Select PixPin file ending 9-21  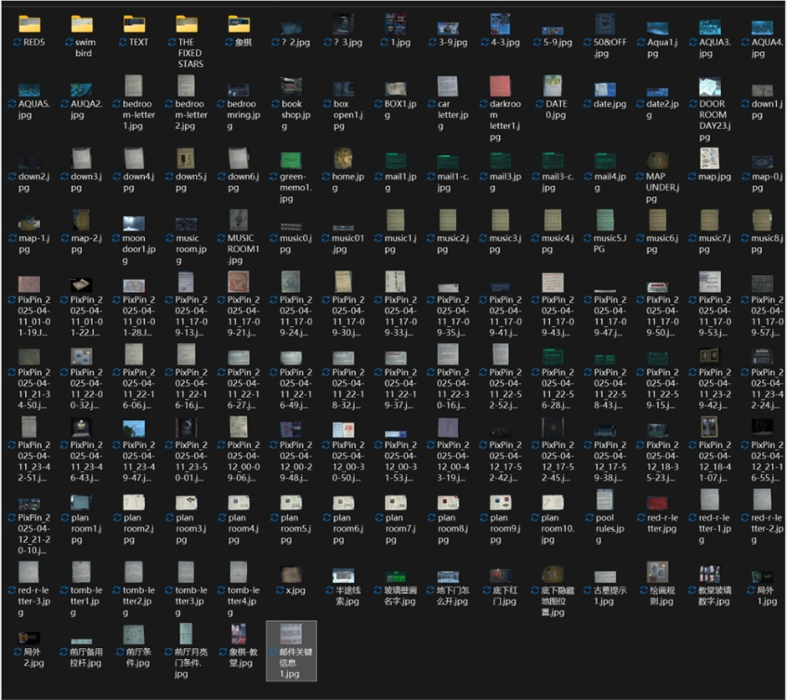tap(239, 305)
